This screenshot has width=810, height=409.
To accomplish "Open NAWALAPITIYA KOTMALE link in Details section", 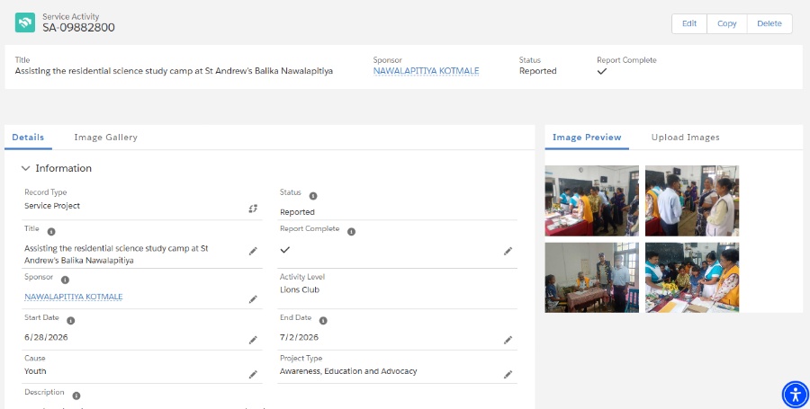I will click(74, 297).
